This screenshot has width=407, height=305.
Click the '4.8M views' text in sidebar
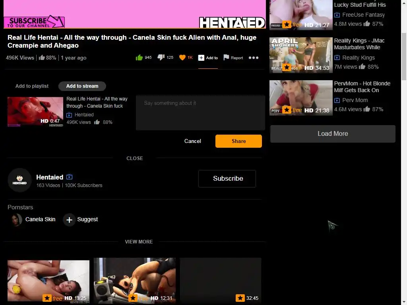pos(348,24)
